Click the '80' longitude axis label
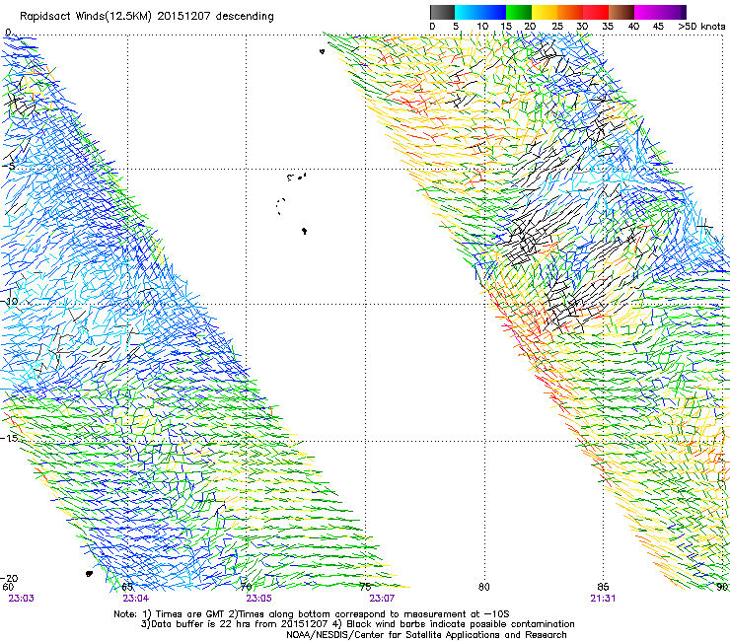Image resolution: width=730 pixels, height=641 pixels. [x=483, y=587]
